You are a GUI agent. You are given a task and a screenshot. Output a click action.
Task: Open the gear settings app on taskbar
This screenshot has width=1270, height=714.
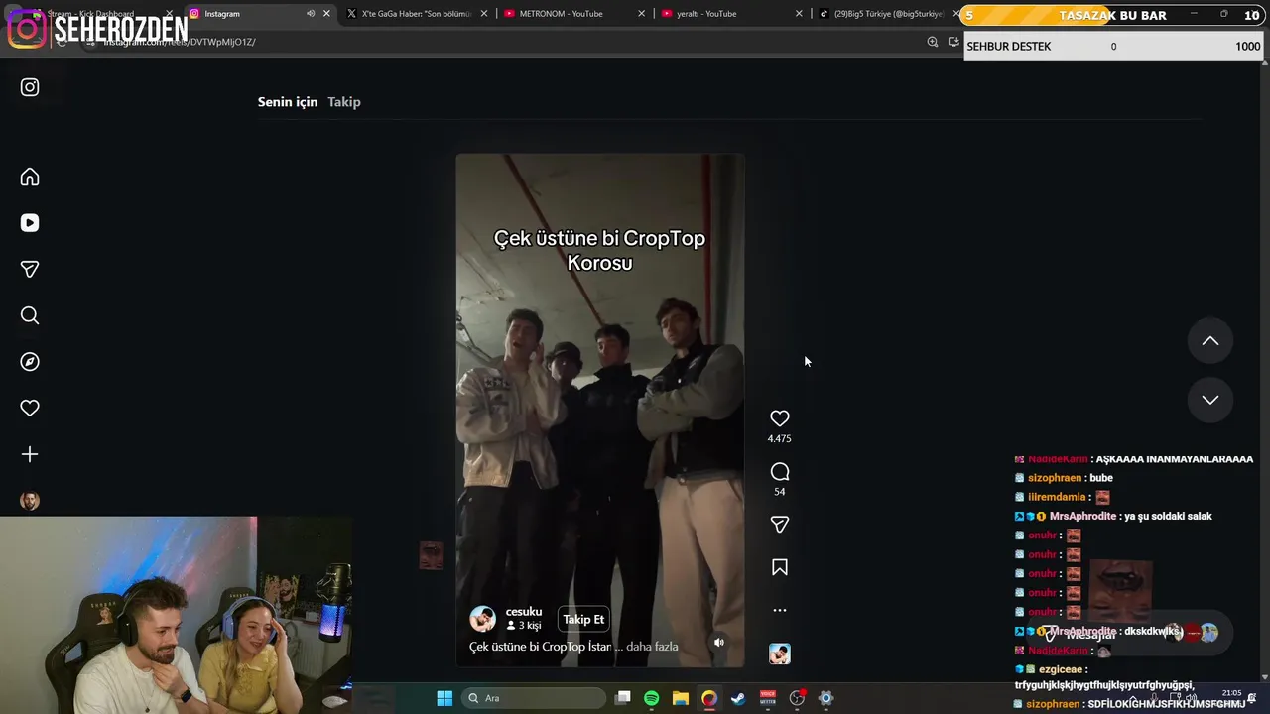tap(825, 698)
